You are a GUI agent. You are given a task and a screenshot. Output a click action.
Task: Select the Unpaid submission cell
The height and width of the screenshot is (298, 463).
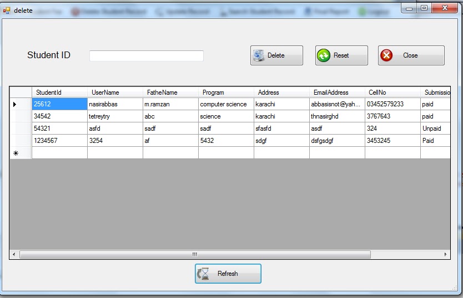435,128
